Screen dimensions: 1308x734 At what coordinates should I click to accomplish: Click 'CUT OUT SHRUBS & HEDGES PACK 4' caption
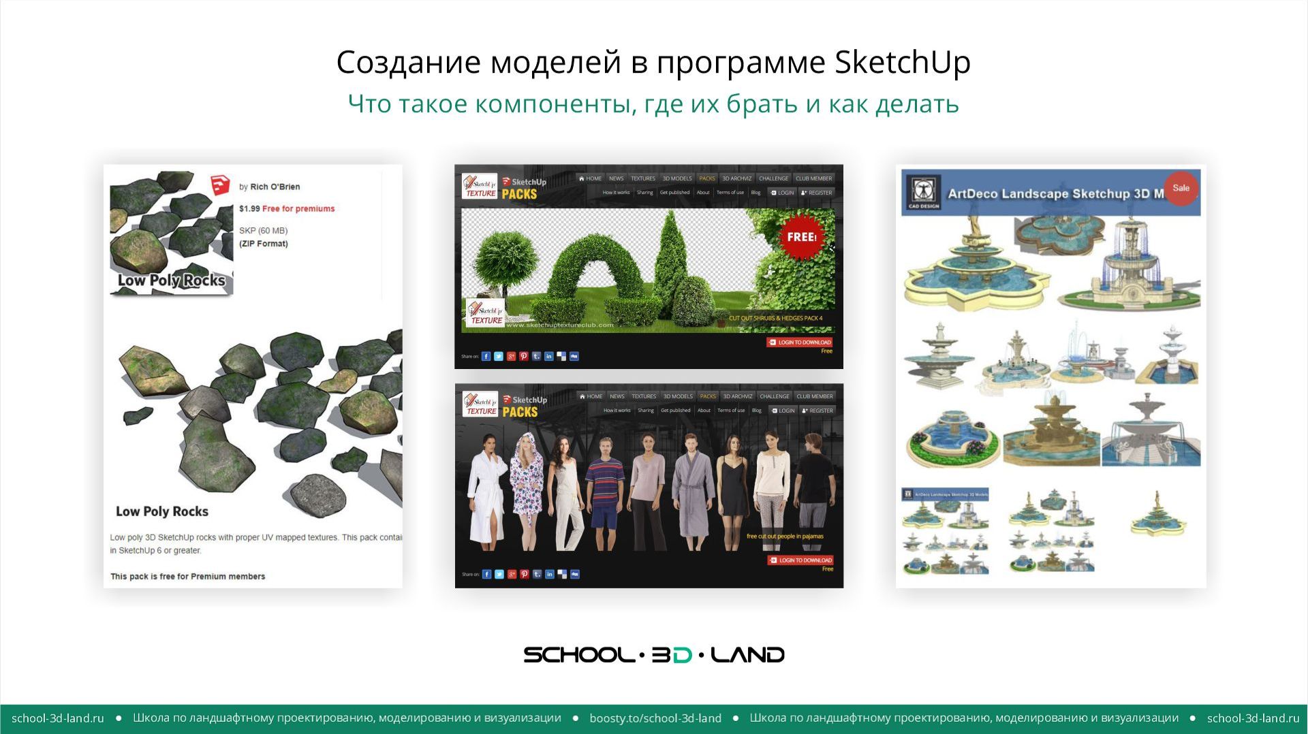775,318
